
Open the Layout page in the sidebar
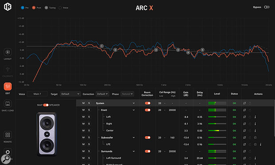click(x=8, y=52)
